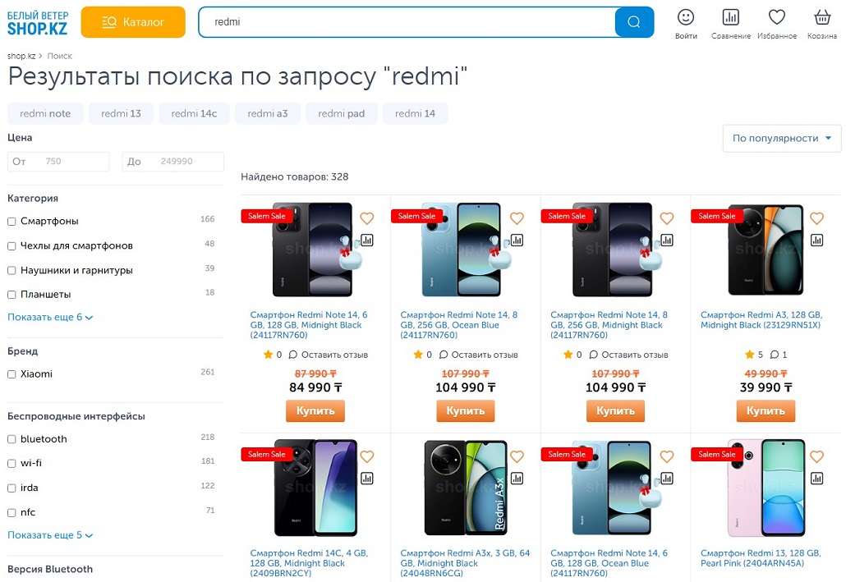The height and width of the screenshot is (582, 846).
Task: Add Redmi A3 128 GB to comparison
Action: point(816,240)
